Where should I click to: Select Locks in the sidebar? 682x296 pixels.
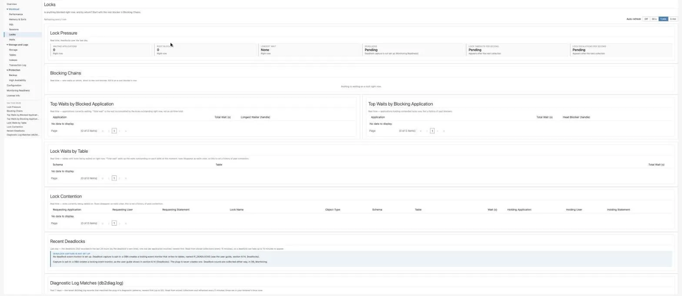click(23, 34)
